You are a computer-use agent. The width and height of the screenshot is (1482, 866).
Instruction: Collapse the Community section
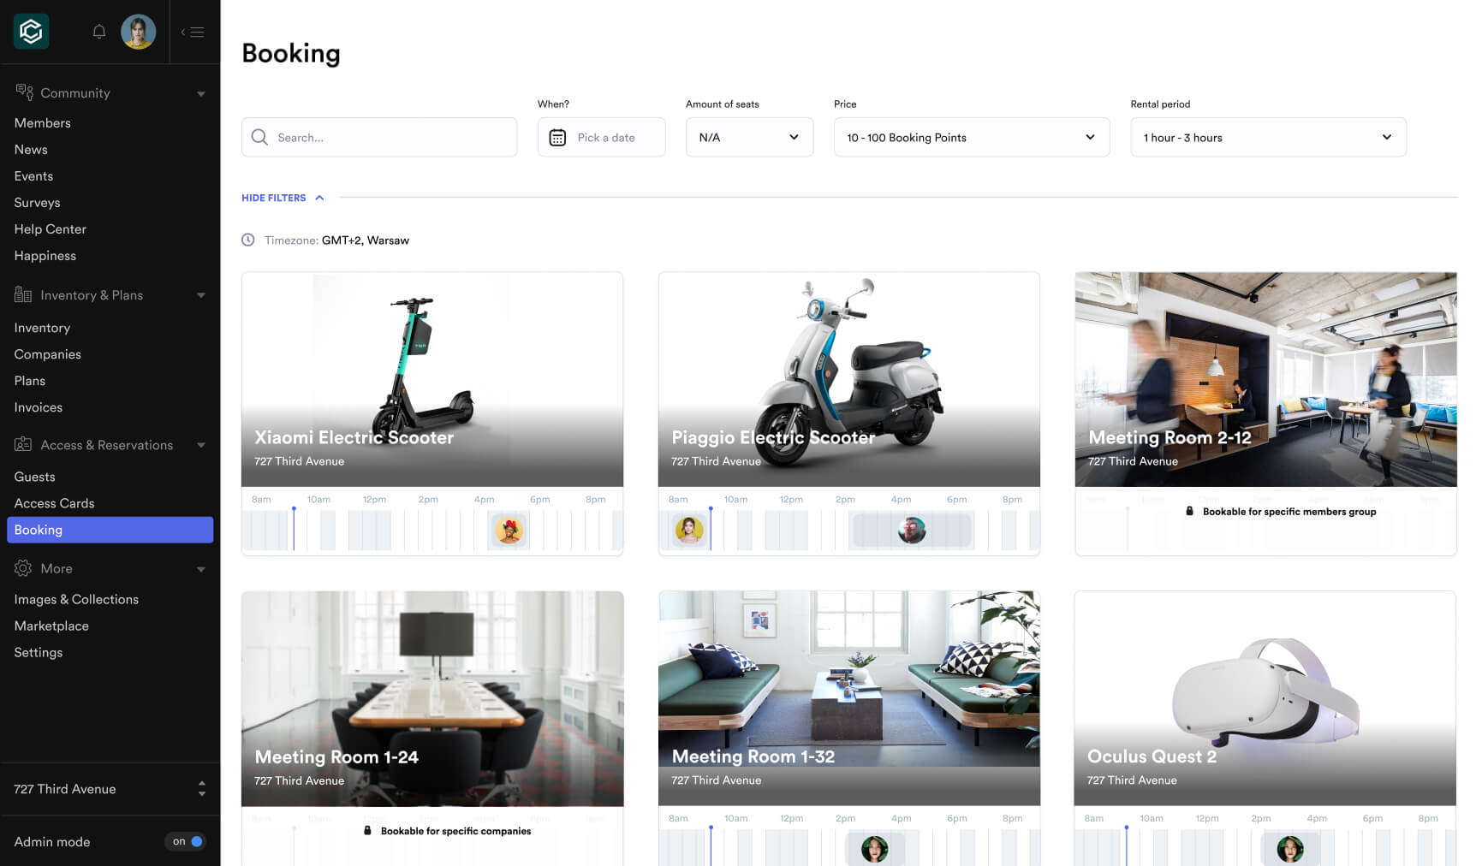pos(201,93)
